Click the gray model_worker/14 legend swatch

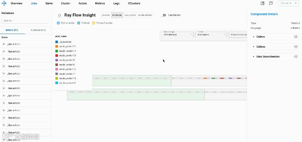[x=57, y=74]
